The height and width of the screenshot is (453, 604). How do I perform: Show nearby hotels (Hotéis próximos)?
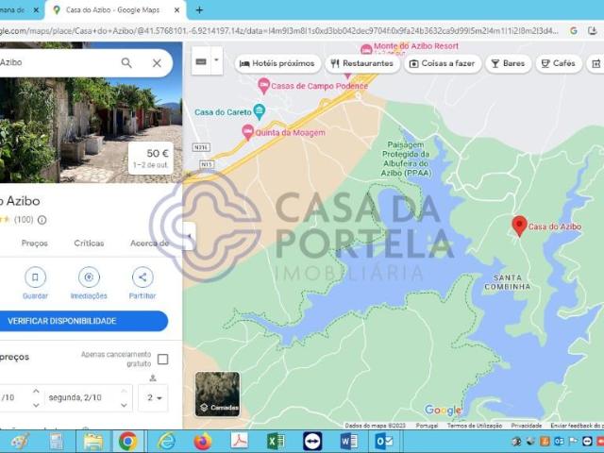tap(277, 63)
